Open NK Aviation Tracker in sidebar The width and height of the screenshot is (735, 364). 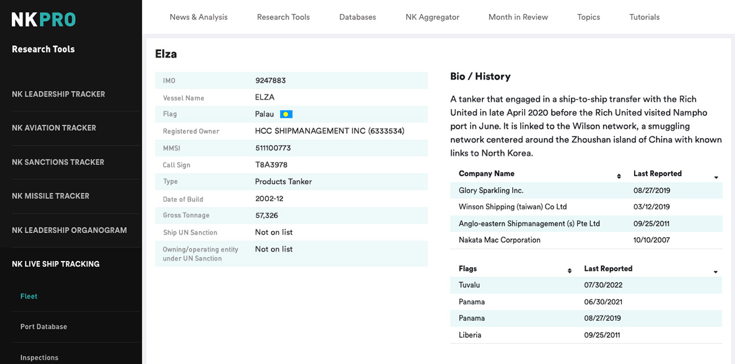click(x=54, y=128)
